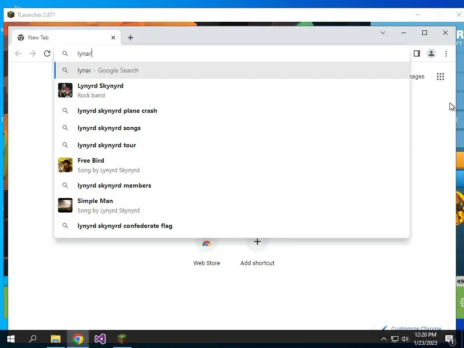
Task: Click the TLauncher 2.871 title bar icon
Action: click(x=11, y=14)
